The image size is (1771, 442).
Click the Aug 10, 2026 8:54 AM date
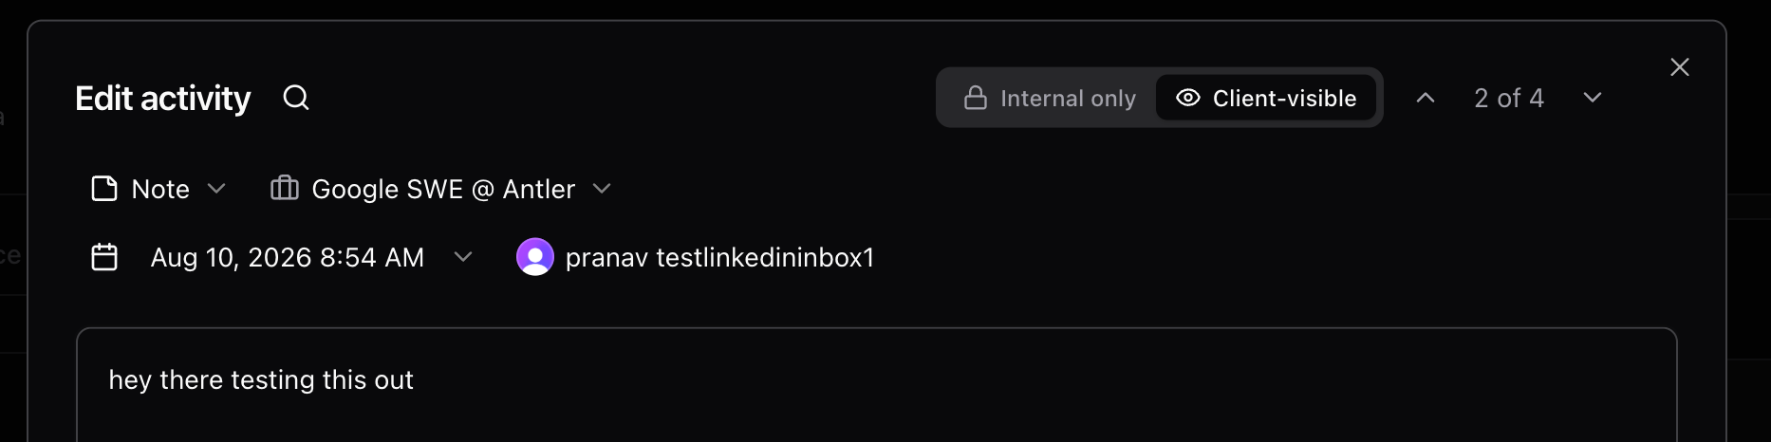(x=288, y=257)
